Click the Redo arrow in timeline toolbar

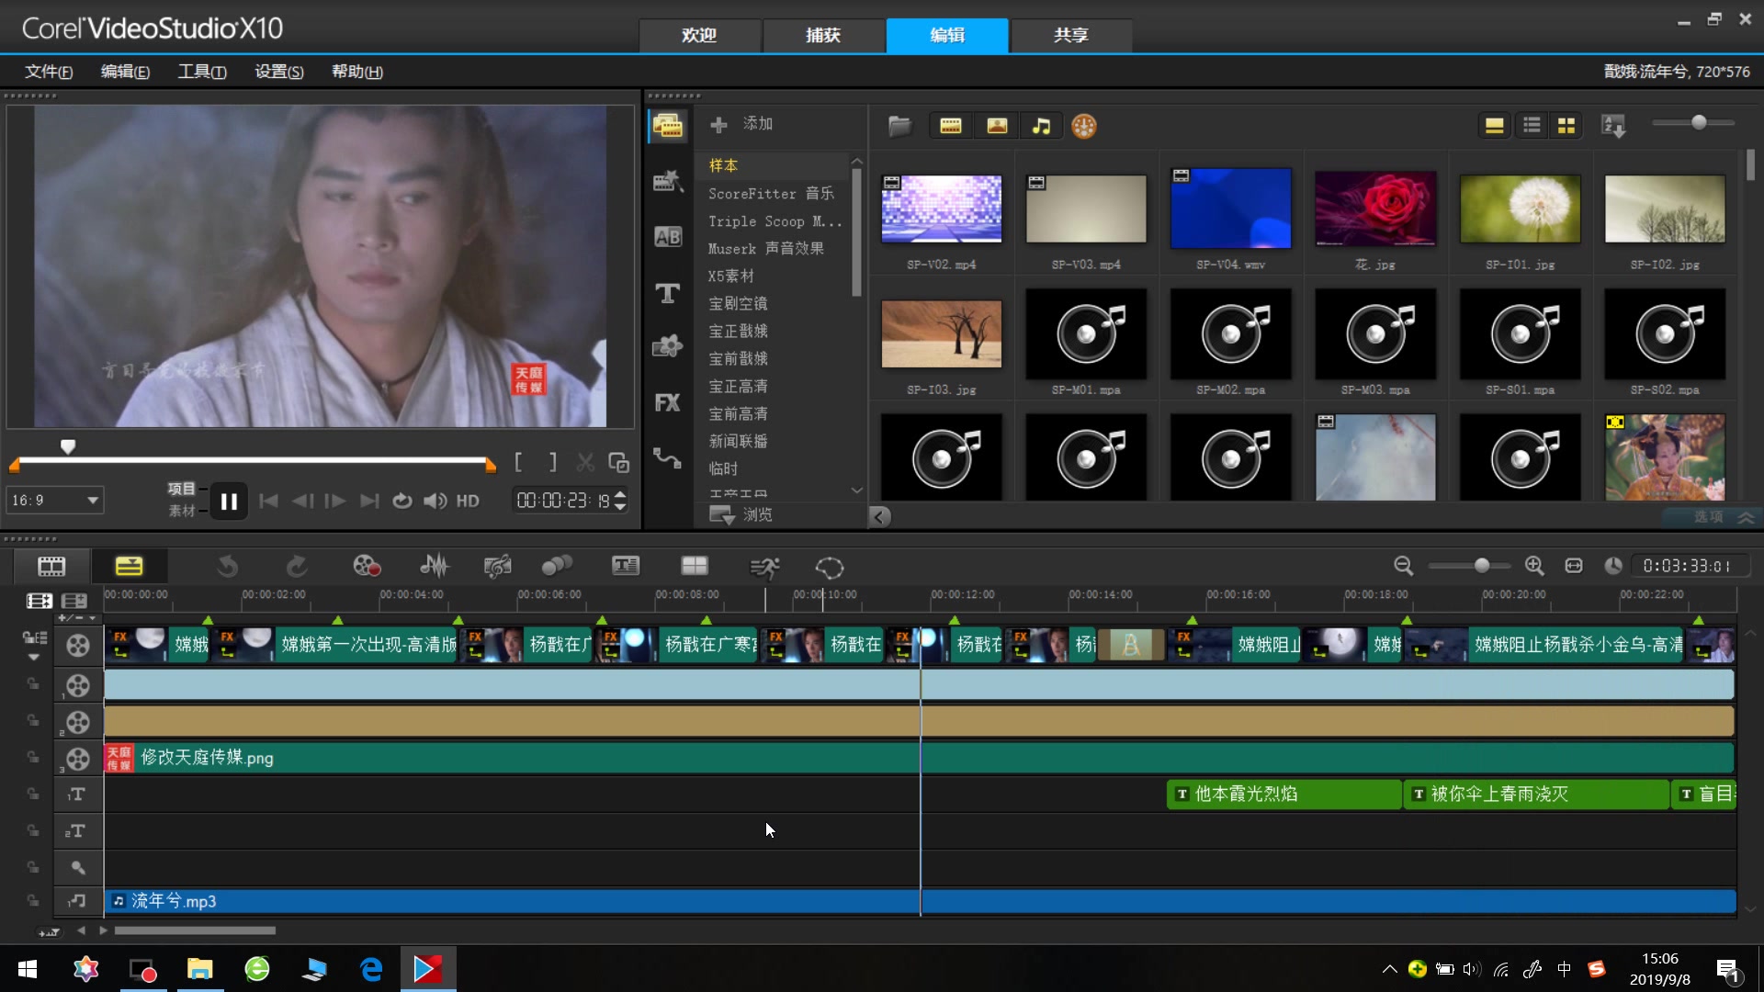point(296,567)
